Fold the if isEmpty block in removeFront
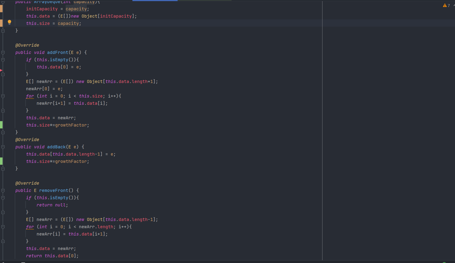 3,198
